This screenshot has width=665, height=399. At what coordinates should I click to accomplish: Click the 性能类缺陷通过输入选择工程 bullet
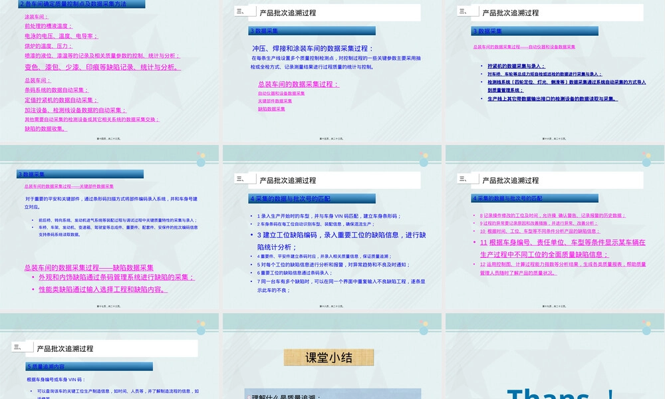coord(103,289)
